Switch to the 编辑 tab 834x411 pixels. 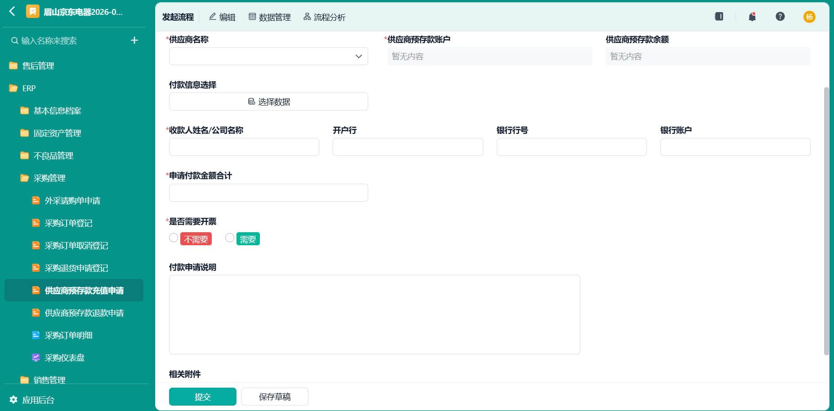coord(222,17)
